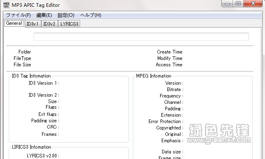Close the MP3 APIC Tag Editor window

click(x=253, y=3)
